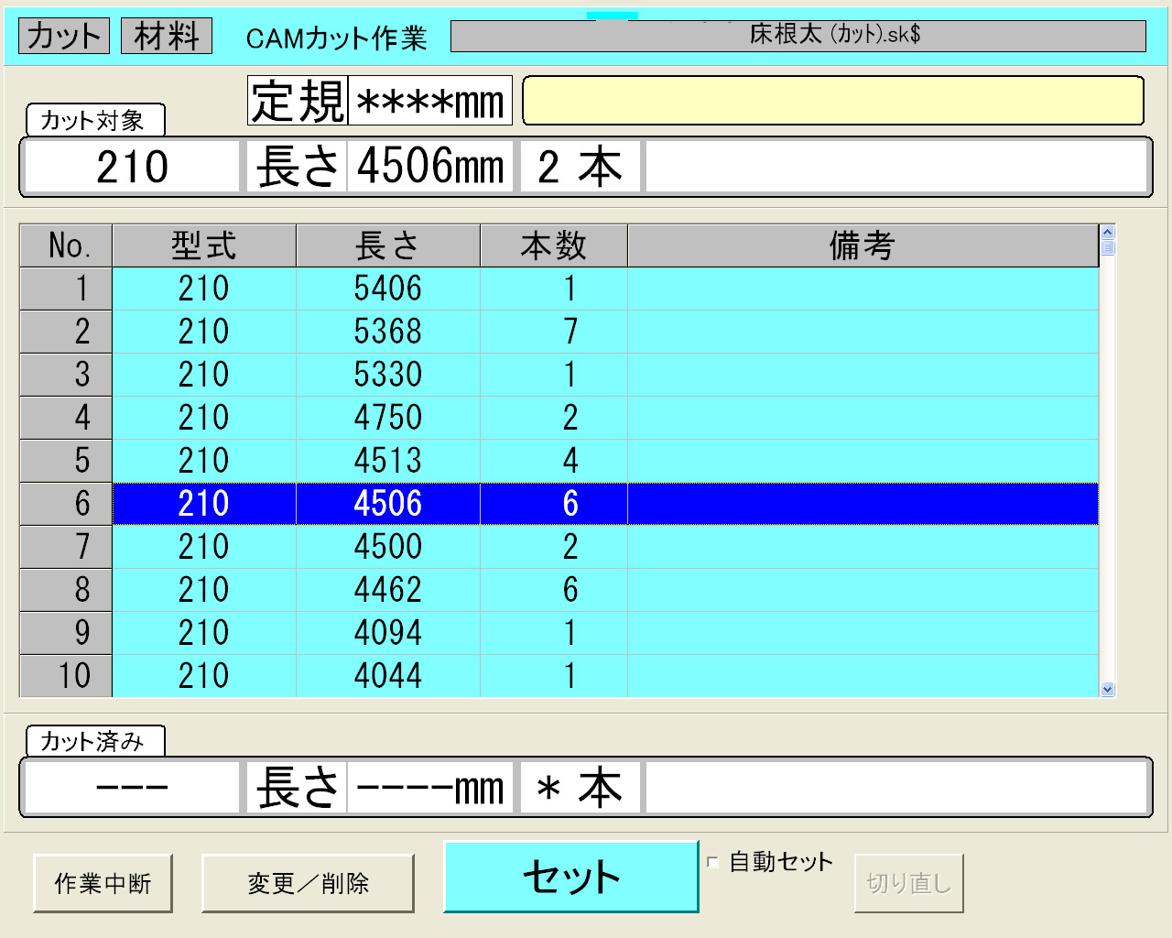Click the 長さ column header
The image size is (1172, 938).
387,245
